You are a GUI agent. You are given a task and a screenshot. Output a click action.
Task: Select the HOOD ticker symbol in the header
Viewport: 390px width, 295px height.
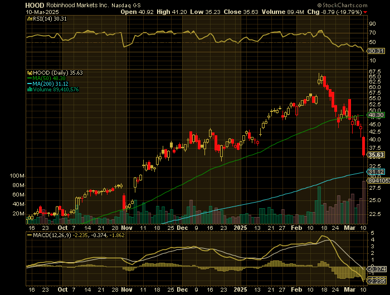click(x=35, y=5)
